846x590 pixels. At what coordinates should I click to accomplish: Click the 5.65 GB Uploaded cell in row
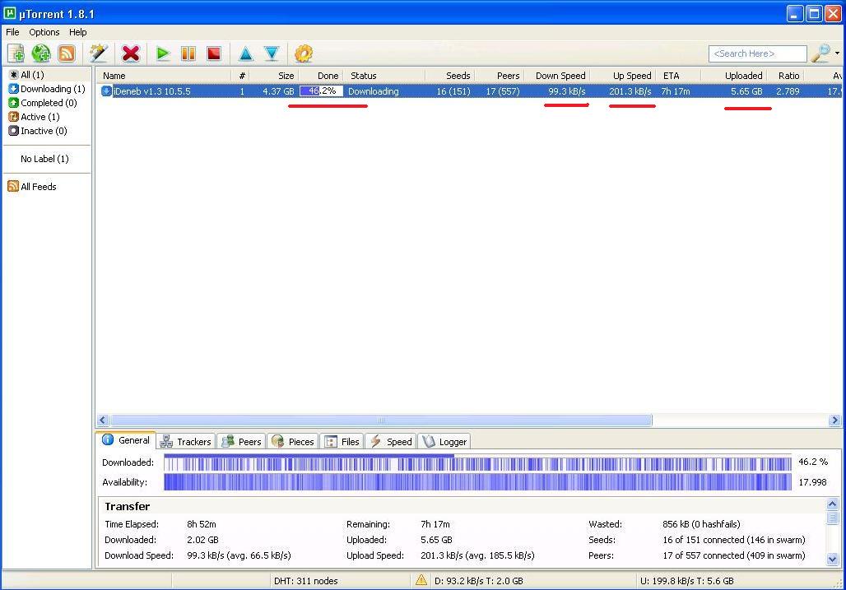click(746, 91)
